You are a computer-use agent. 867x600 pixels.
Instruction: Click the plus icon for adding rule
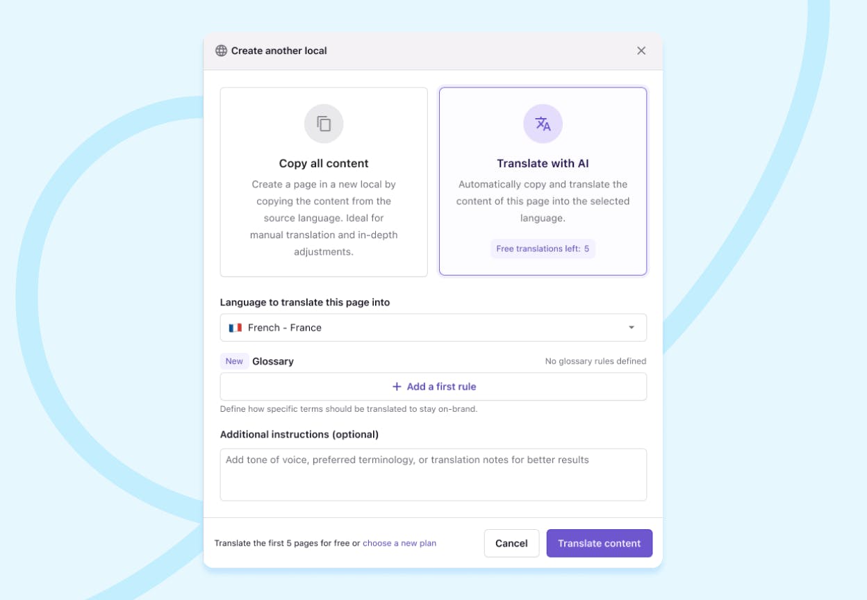397,387
